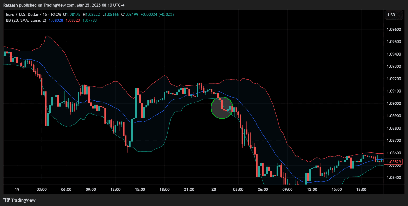
Task: Click the USD currency button
Action: point(394,15)
